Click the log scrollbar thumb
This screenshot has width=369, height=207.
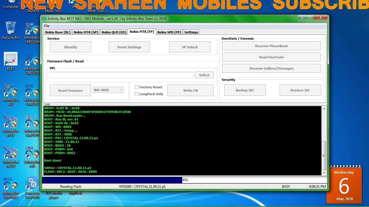(x=324, y=156)
